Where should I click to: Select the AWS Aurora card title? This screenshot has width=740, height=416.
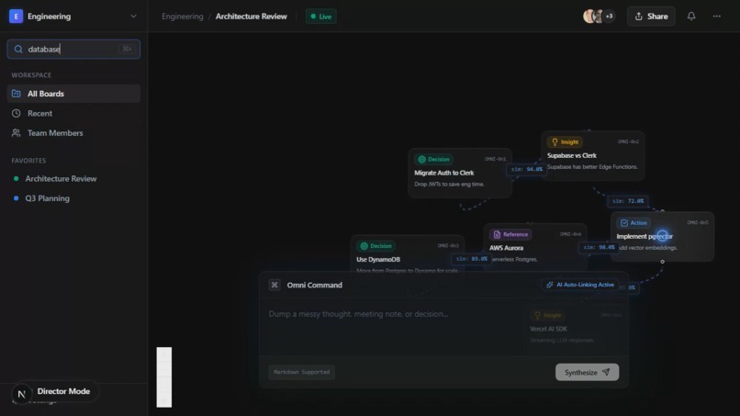pos(506,248)
